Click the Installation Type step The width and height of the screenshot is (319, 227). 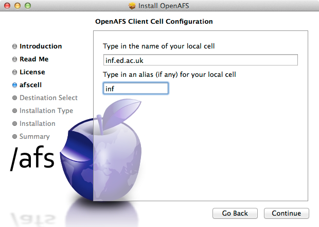point(46,110)
